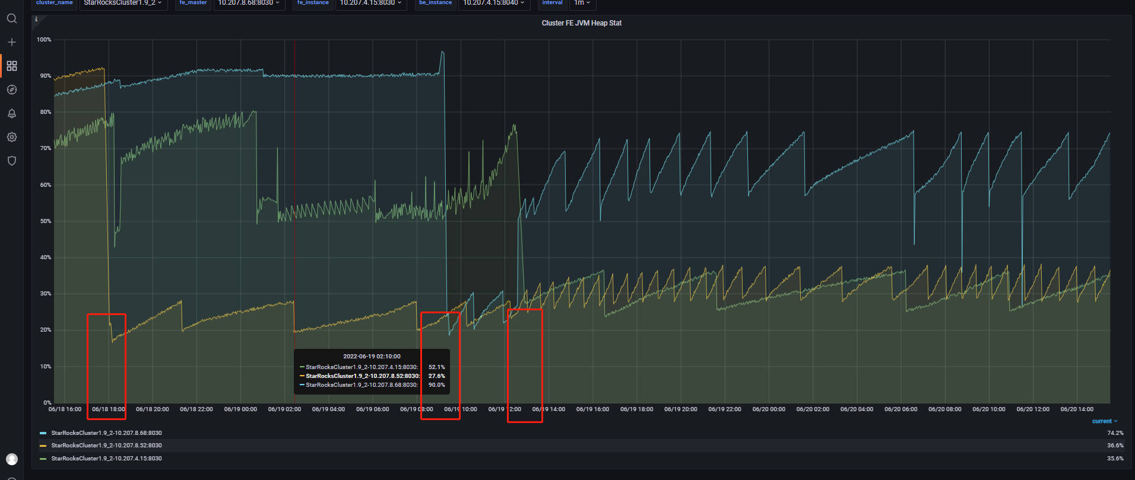Open the Configuration gear icon
The image size is (1135, 480).
pos(12,137)
